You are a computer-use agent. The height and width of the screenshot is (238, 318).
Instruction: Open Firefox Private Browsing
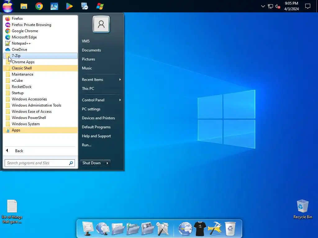click(x=40, y=25)
